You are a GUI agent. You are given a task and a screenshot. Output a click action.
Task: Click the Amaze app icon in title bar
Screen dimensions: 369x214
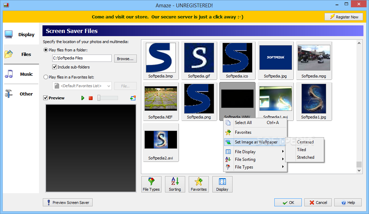pos(6,5)
